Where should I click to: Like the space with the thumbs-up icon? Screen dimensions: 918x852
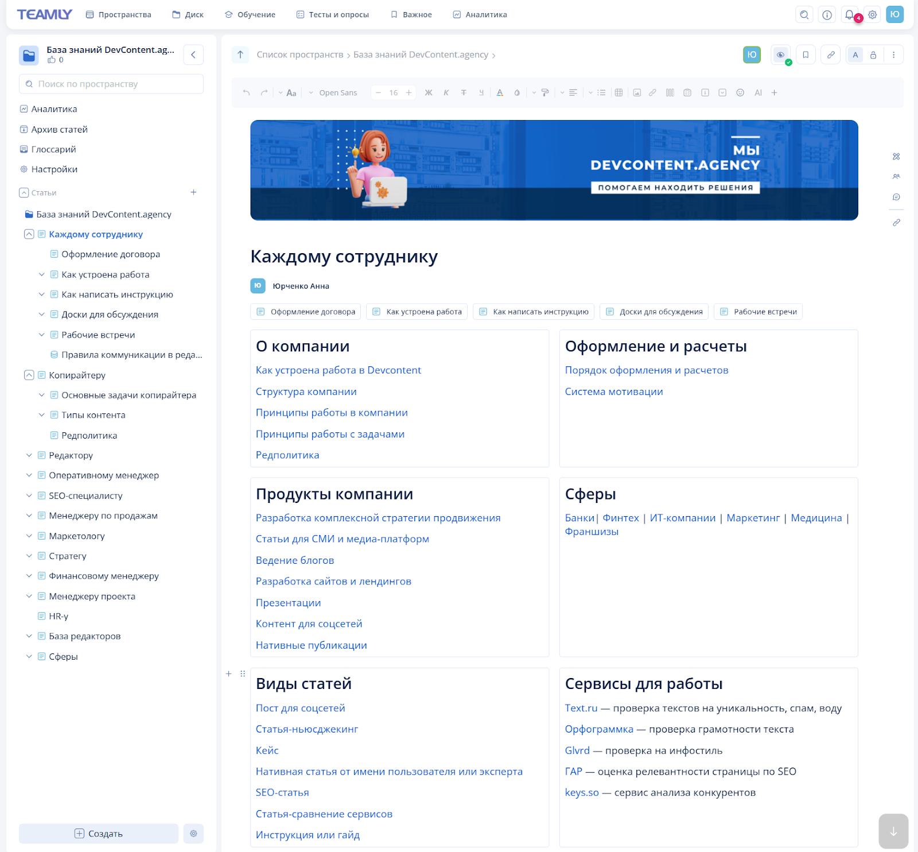(52, 60)
